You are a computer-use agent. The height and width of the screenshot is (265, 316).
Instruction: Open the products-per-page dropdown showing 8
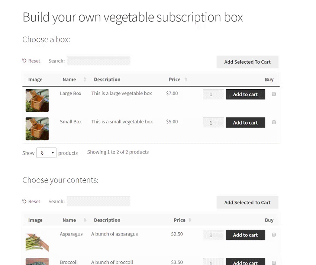46,152
